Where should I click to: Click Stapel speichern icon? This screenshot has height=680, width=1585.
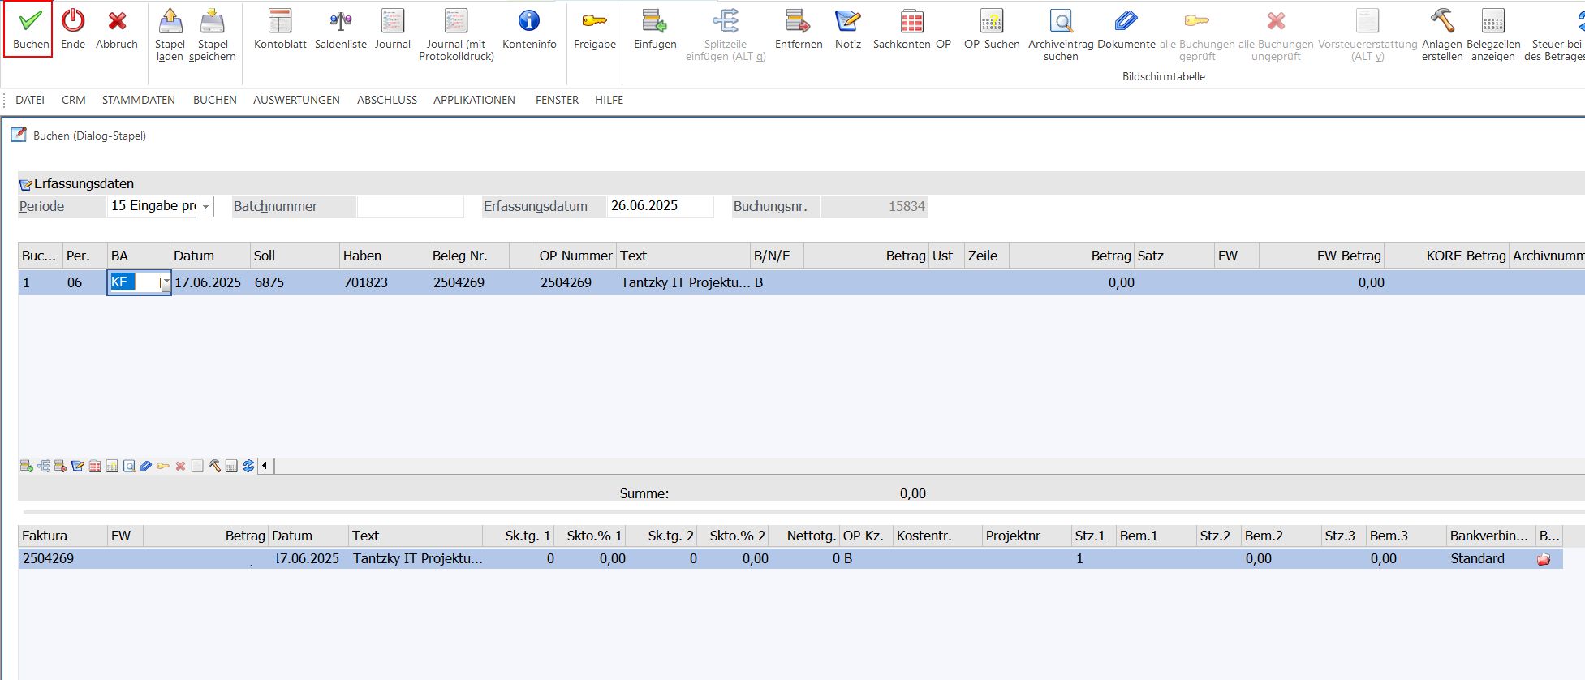point(213,21)
